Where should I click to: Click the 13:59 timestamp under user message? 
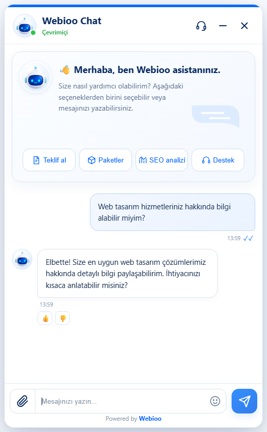[234, 238]
